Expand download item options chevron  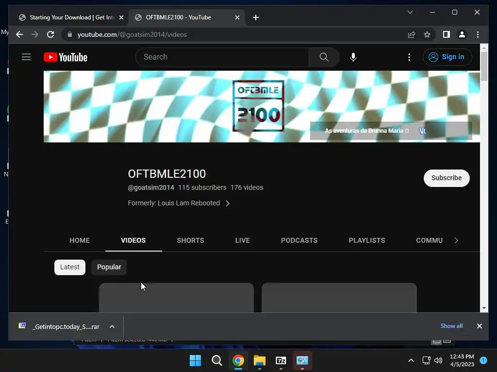[112, 326]
